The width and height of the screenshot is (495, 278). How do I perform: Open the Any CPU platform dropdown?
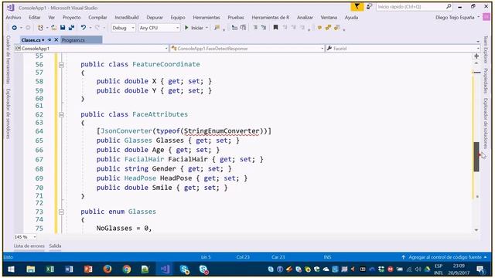(x=159, y=28)
